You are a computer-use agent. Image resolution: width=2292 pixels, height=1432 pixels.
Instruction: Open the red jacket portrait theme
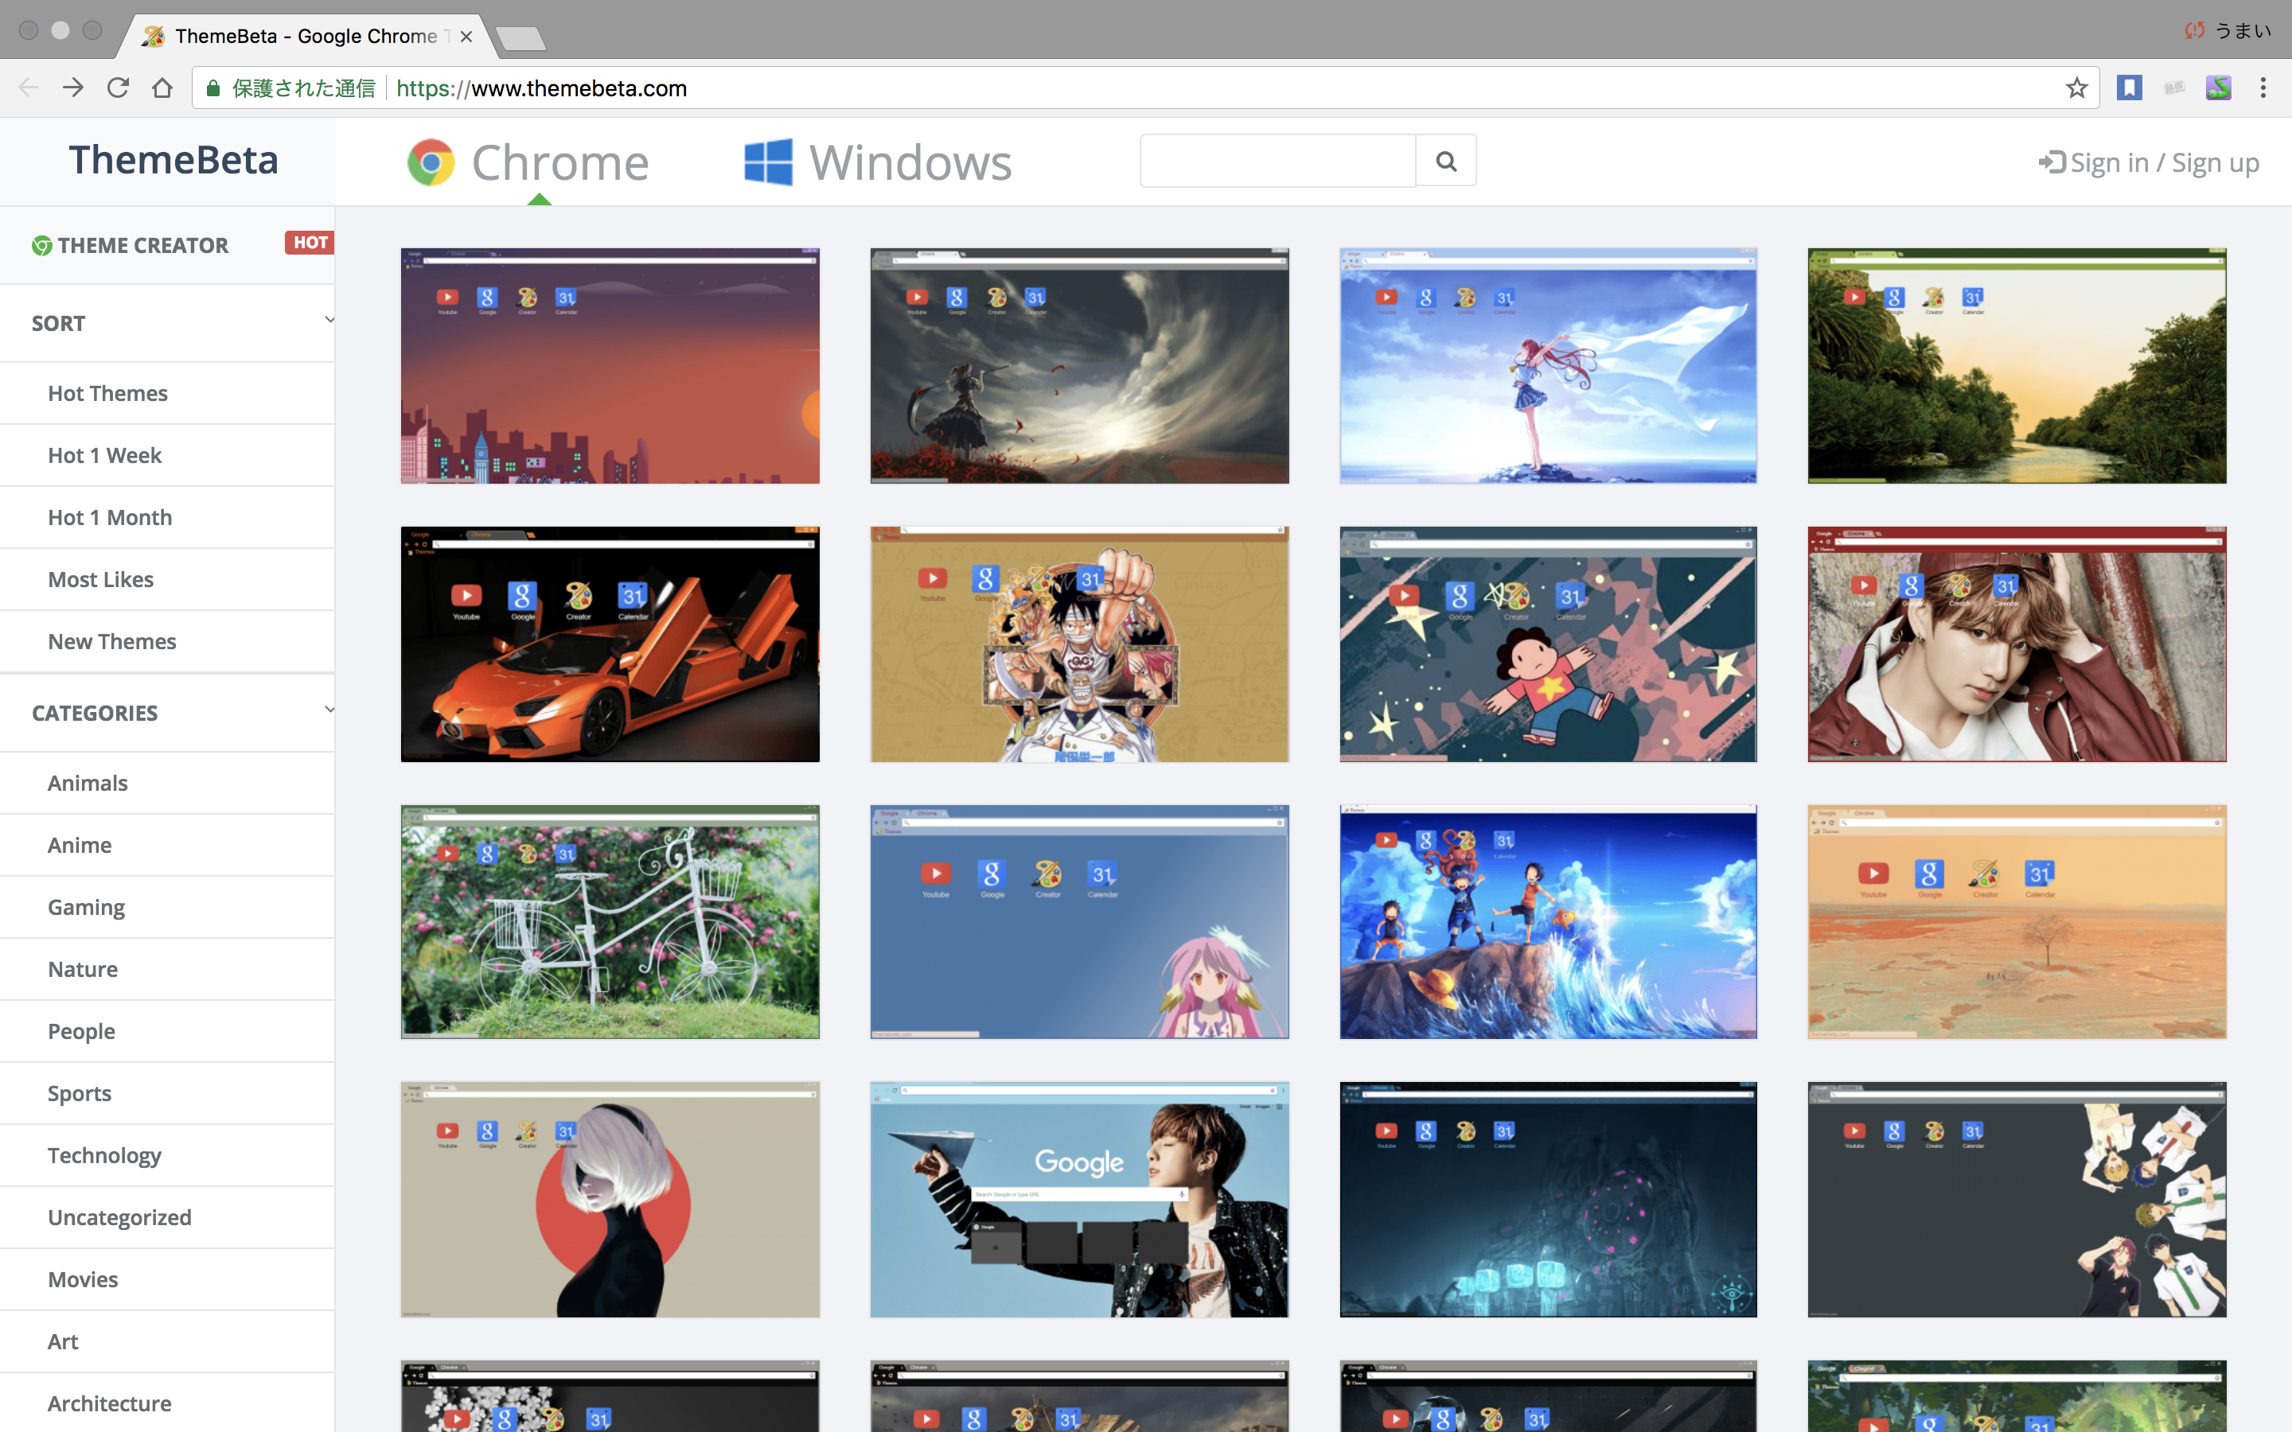(x=2017, y=644)
